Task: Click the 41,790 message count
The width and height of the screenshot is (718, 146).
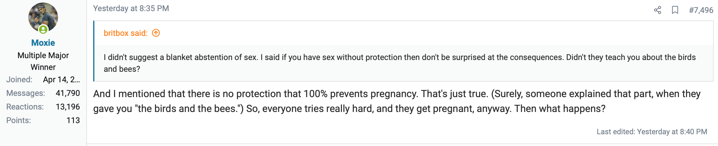Action: (68, 93)
